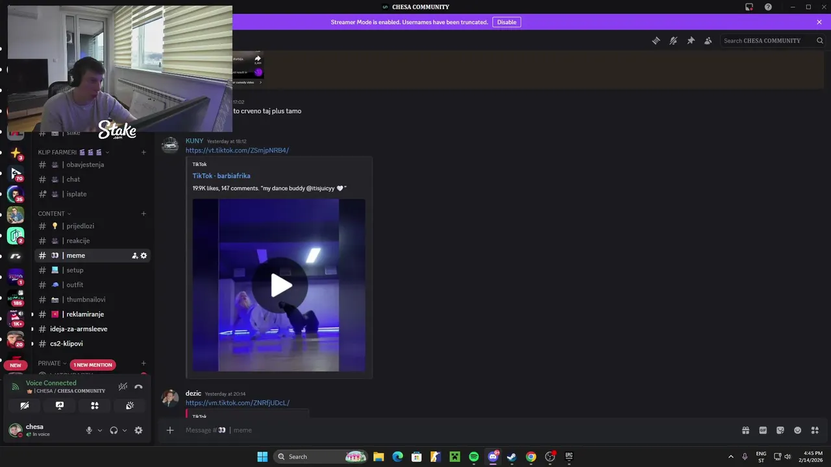Click the NEW unread servers pill
Viewport: 831px width, 467px height.
click(16, 365)
